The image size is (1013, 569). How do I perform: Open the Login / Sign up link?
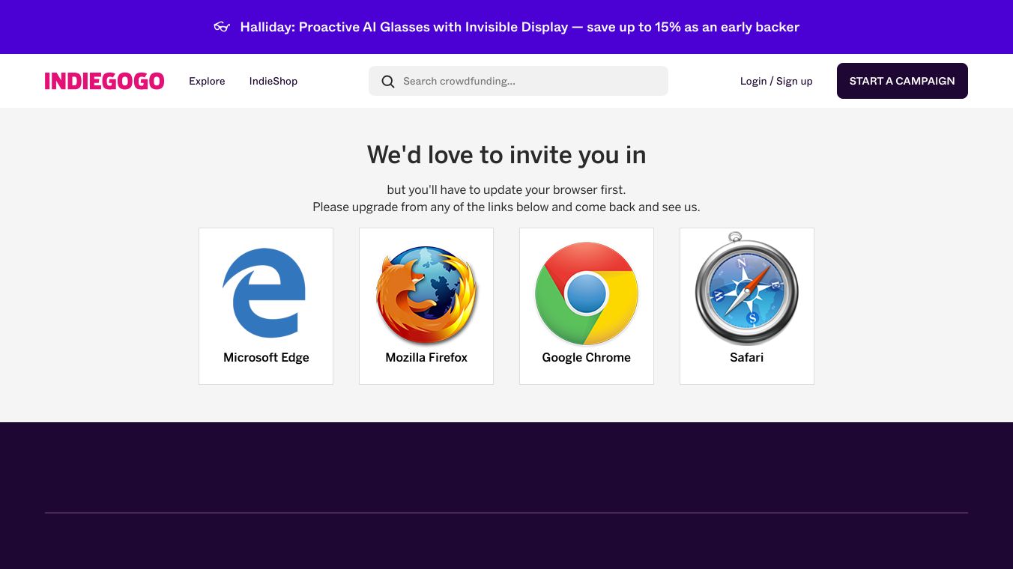776,81
